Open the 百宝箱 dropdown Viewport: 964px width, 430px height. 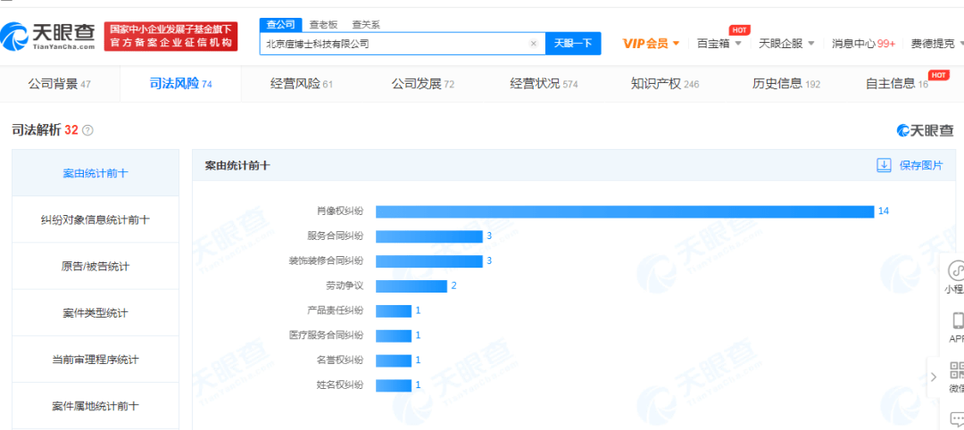[719, 44]
